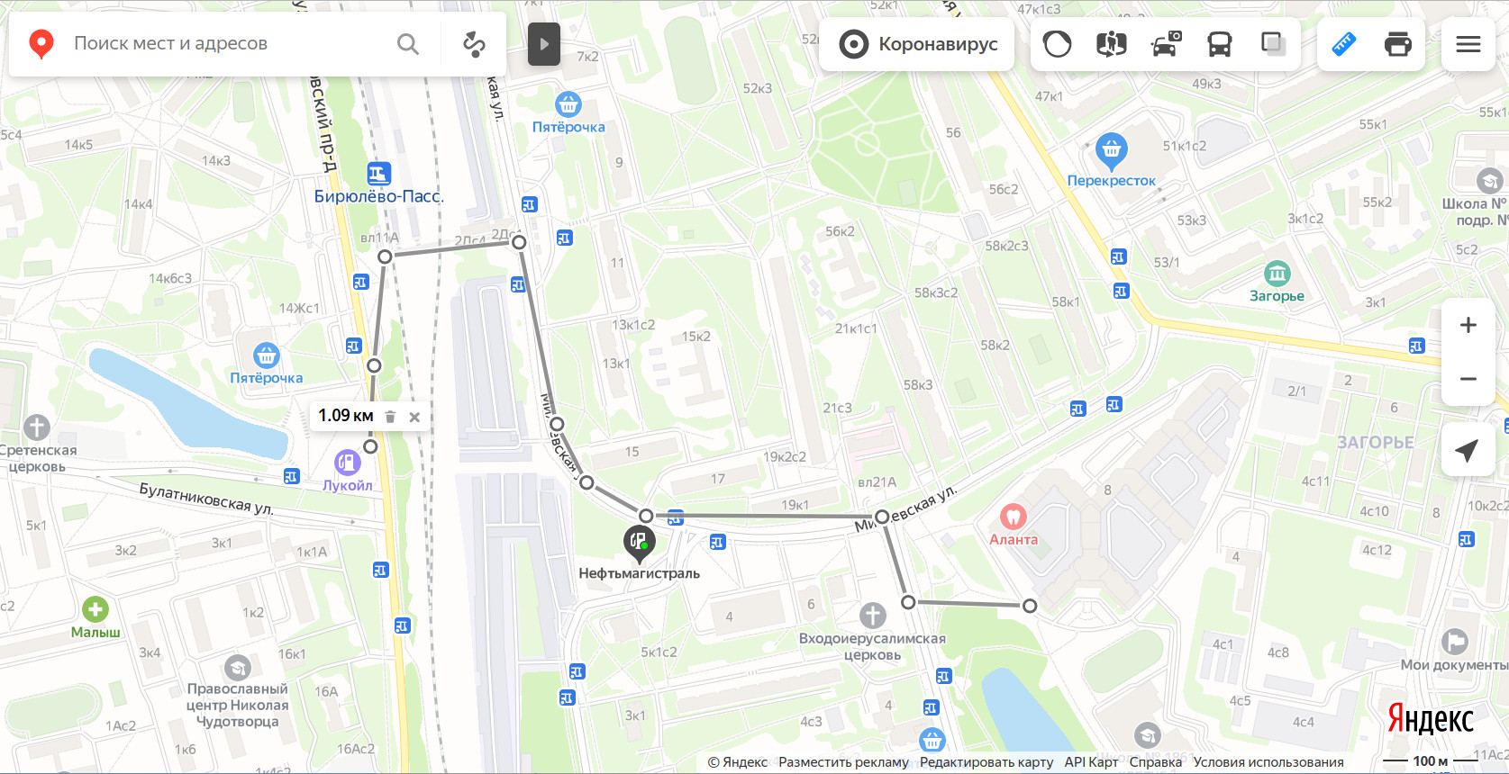The height and width of the screenshot is (774, 1509).
Task: Print the current map
Action: point(1398,44)
